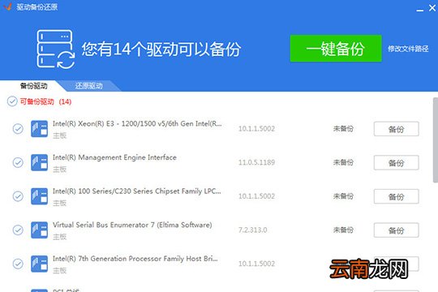The height and width of the screenshot is (292, 438).
Task: Uncheck the Management Engine Interface checkbox
Action: pyautogui.click(x=18, y=162)
